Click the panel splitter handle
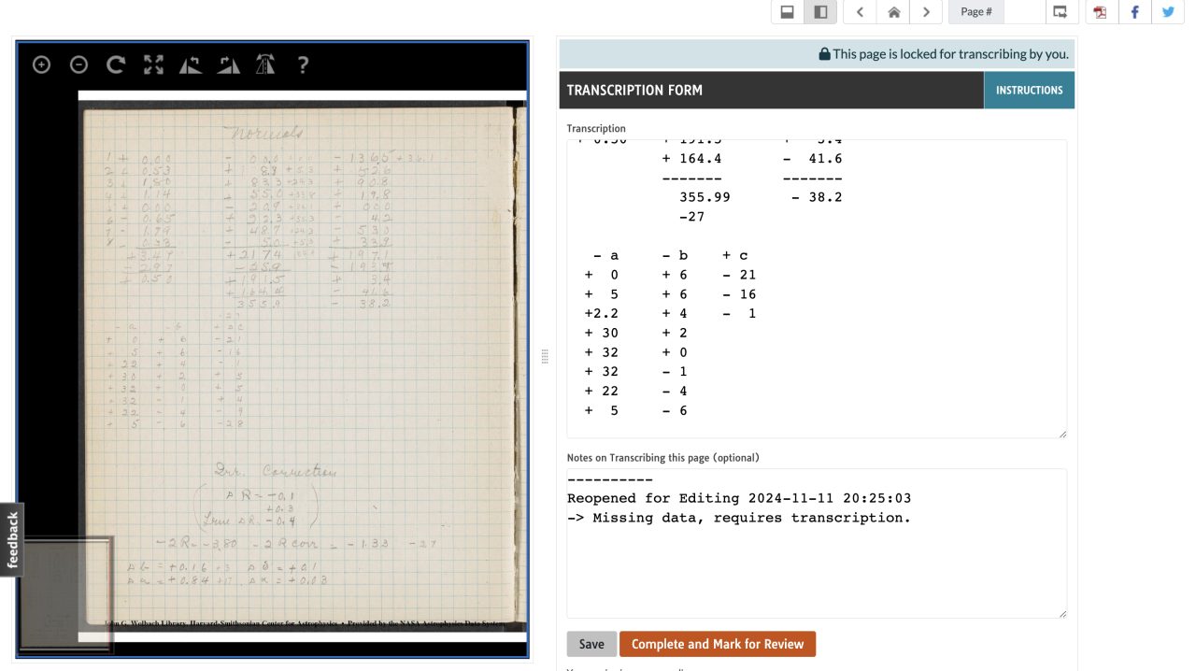 pos(545,356)
